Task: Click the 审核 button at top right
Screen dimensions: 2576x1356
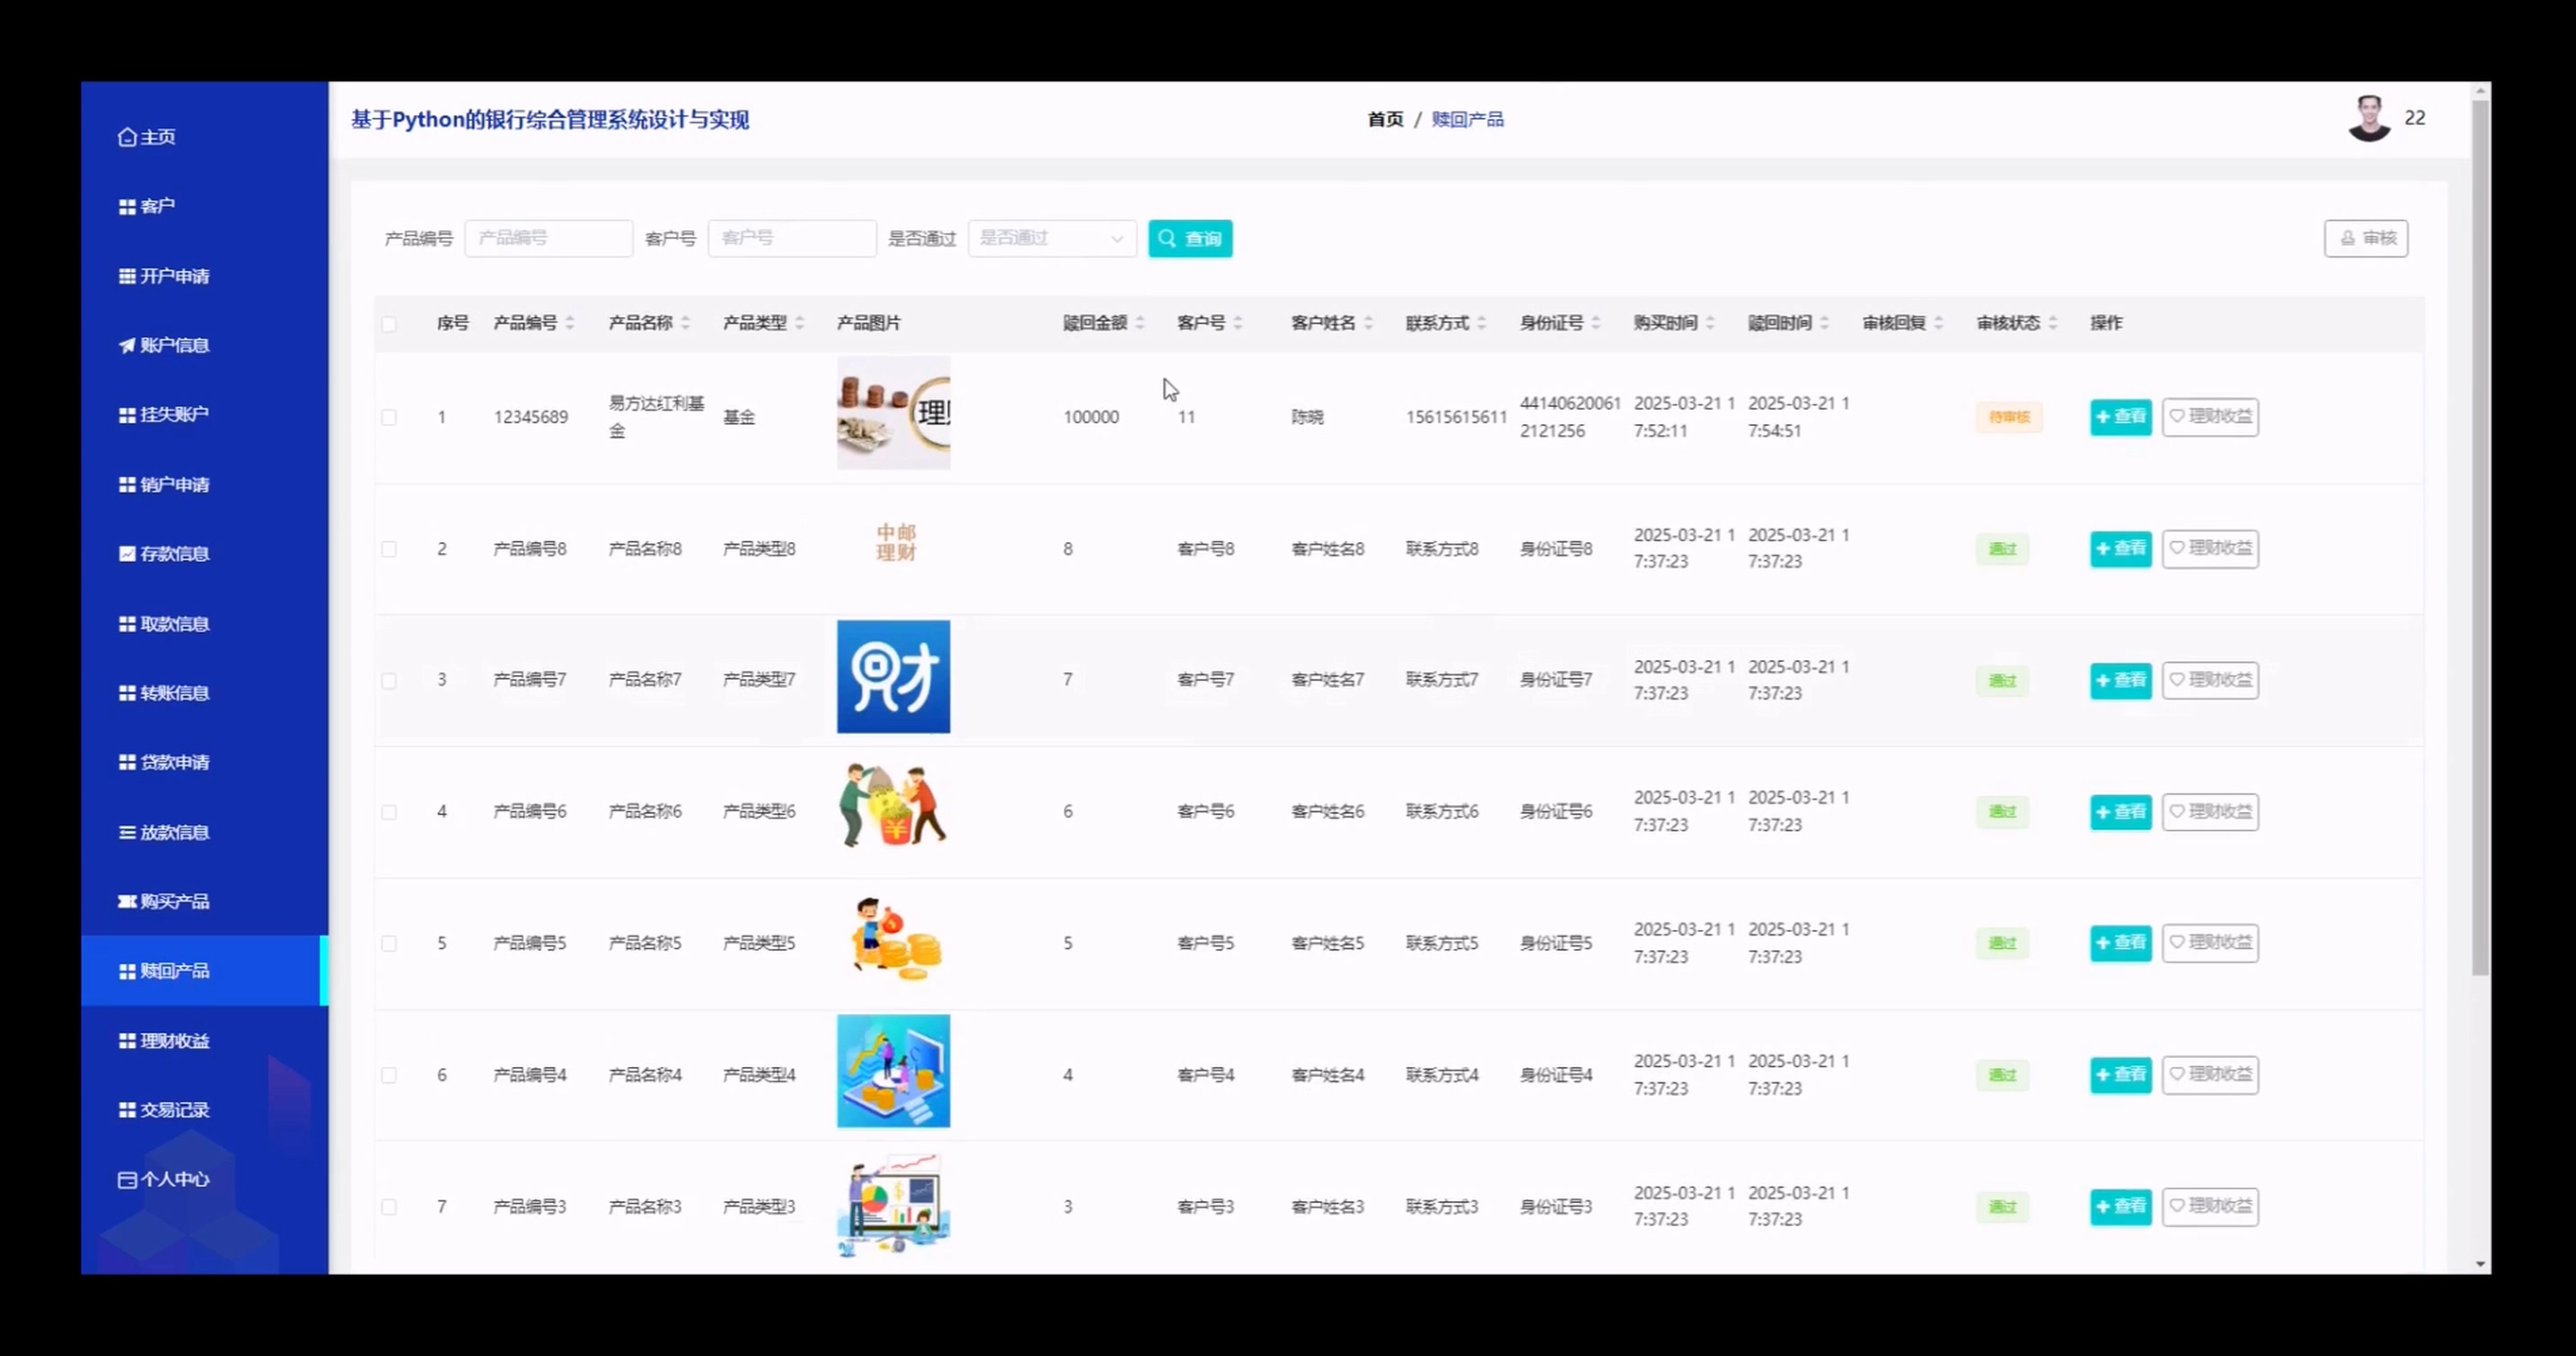Action: tap(2365, 238)
